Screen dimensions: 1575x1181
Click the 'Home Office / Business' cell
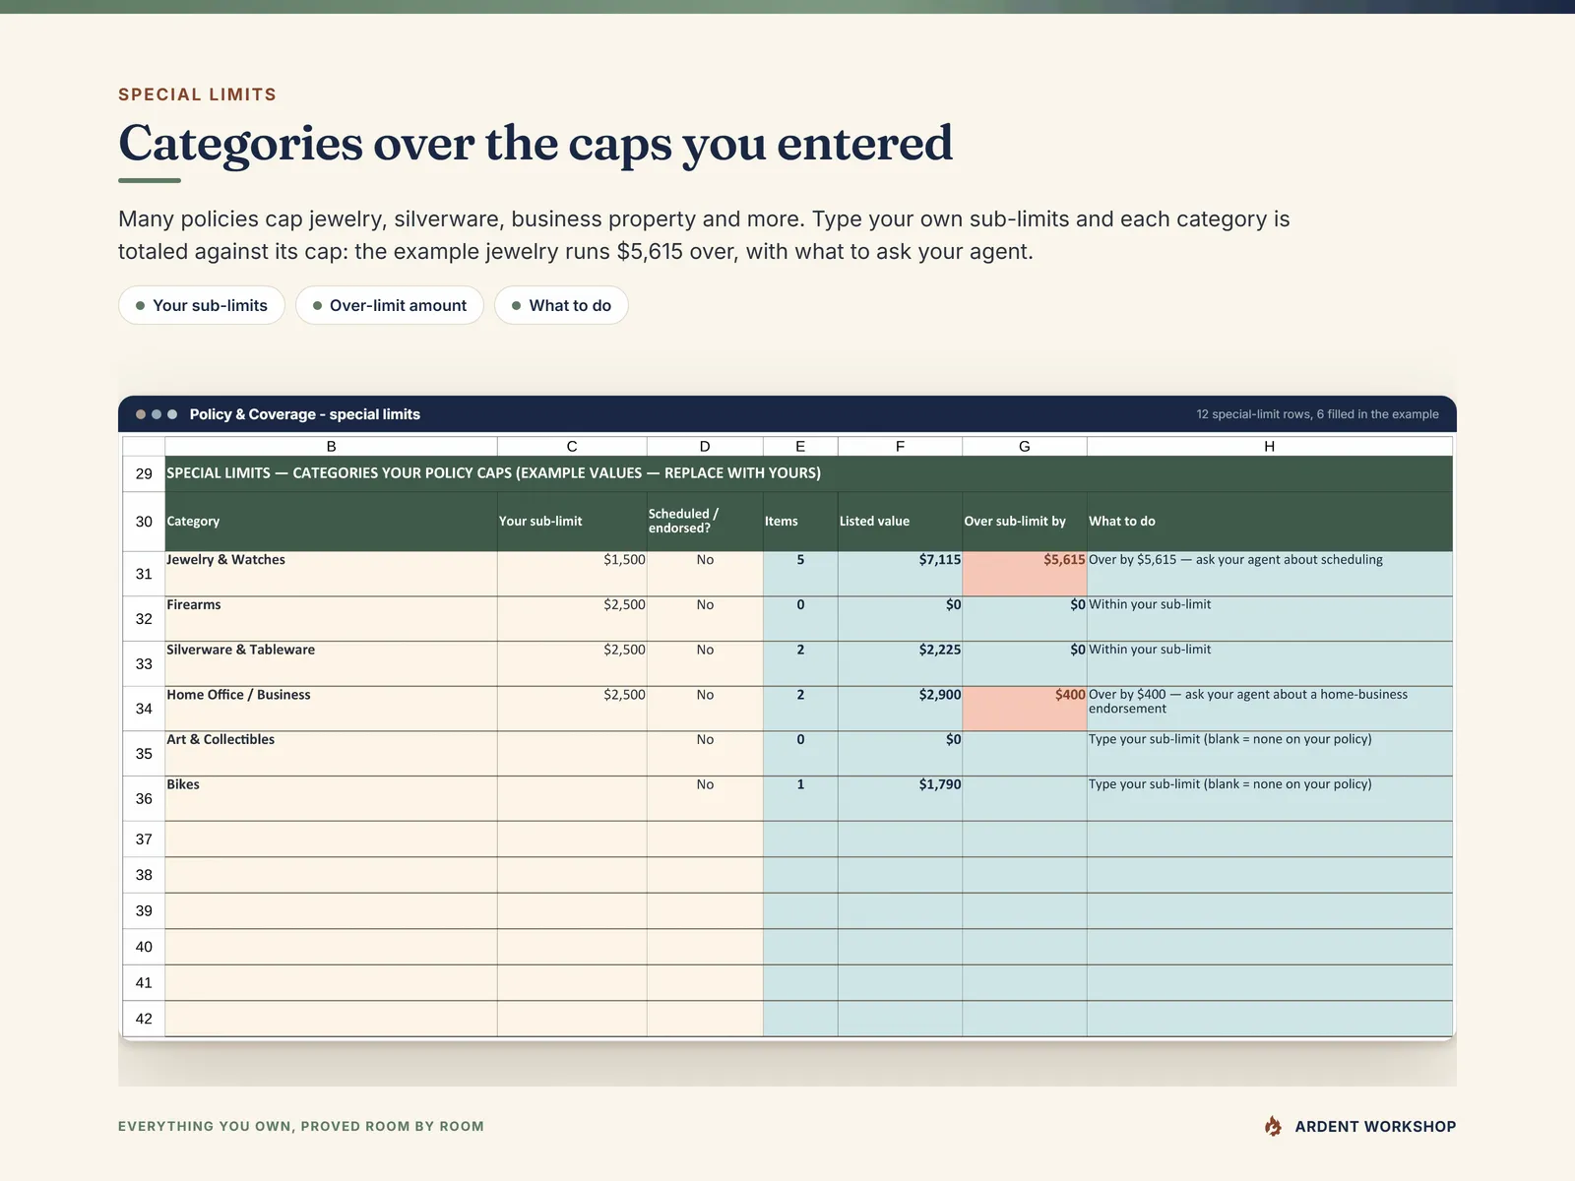point(331,709)
